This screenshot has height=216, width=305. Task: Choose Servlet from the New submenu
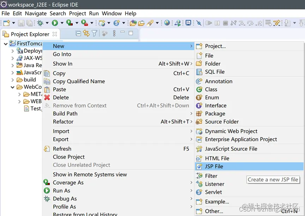coord(249,192)
